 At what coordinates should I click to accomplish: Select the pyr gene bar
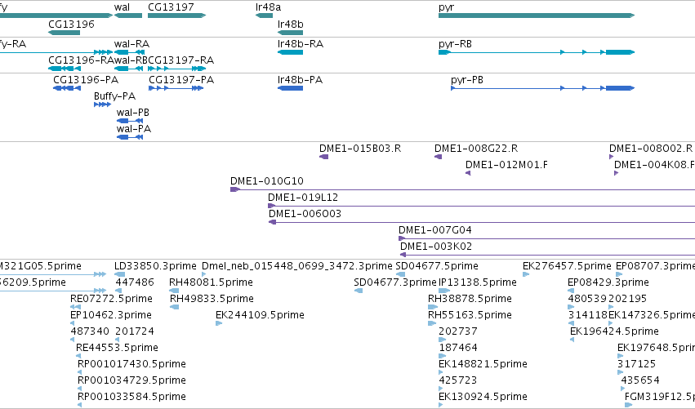pyautogui.click(x=537, y=16)
